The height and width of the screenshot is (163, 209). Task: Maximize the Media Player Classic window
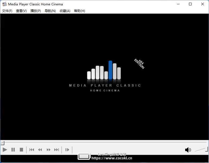tap(190, 4)
